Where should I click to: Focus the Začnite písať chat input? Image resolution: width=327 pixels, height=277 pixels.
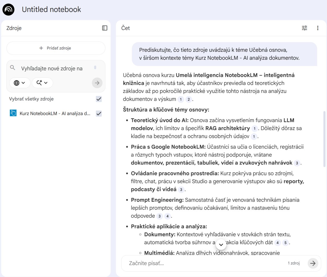204,263
